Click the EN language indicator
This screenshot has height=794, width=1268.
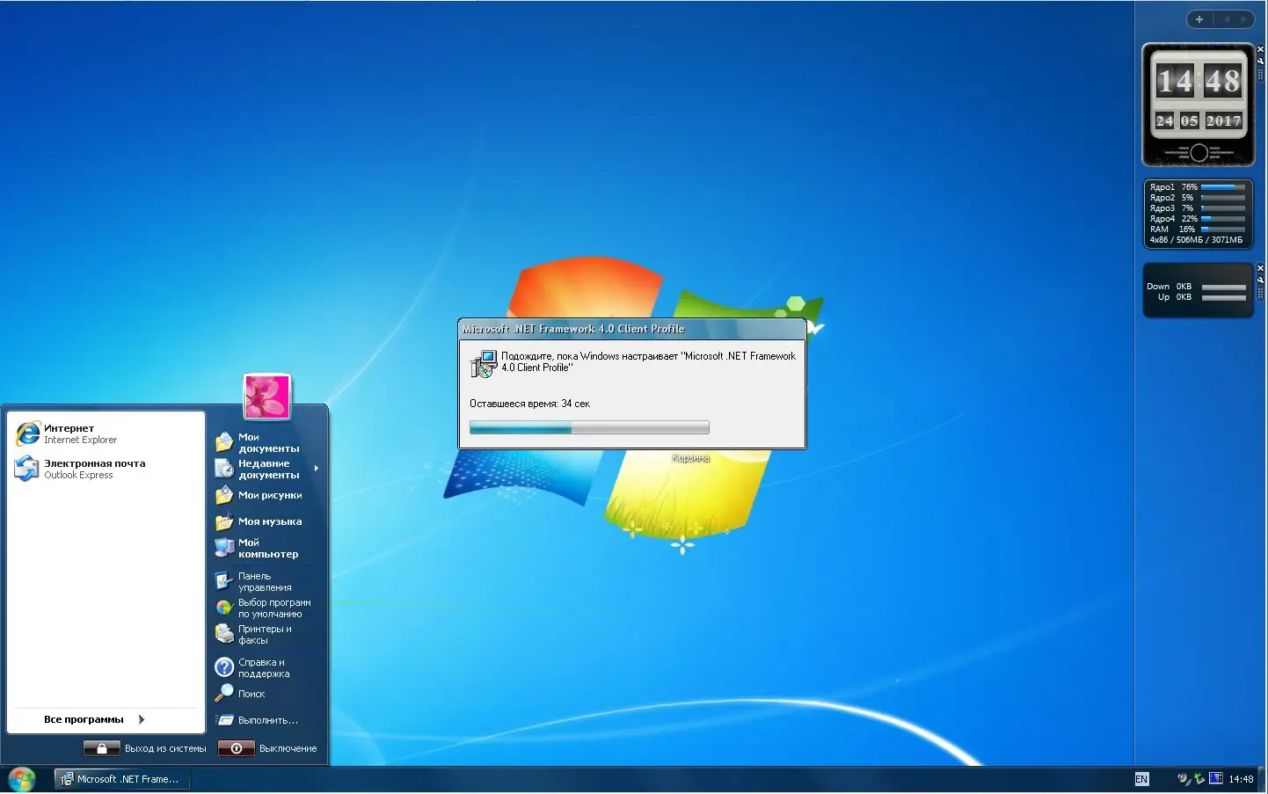tap(1141, 779)
